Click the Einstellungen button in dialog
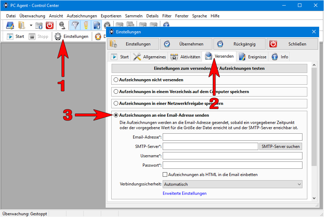The height and width of the screenshot is (217, 324). tap(133, 44)
